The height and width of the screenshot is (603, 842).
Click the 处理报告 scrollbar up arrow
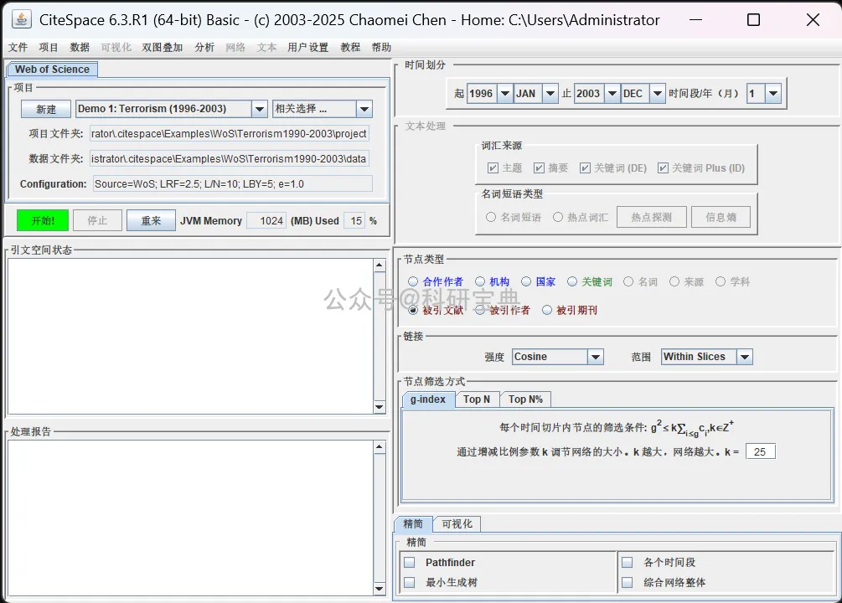(380, 447)
